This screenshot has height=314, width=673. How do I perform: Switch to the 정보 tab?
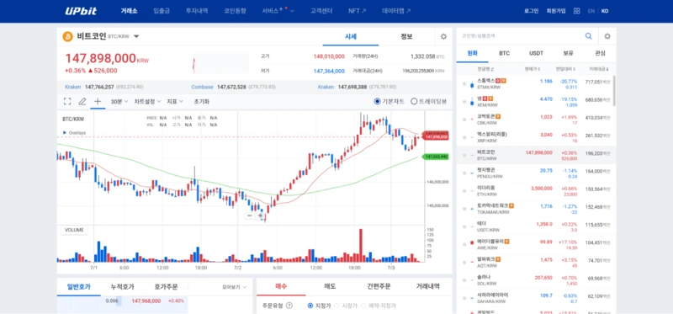406,36
